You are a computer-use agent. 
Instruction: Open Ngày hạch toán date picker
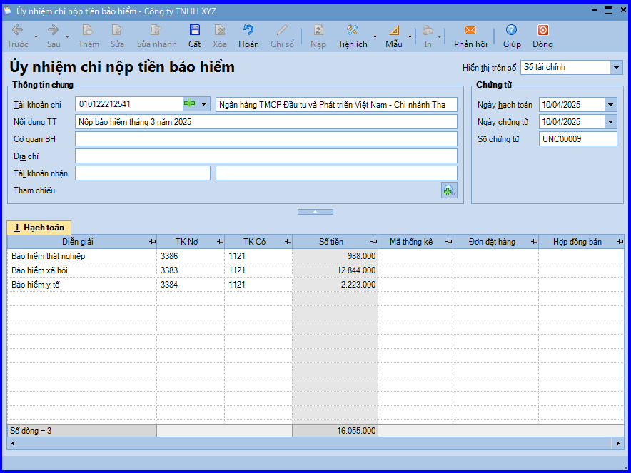[x=610, y=105]
